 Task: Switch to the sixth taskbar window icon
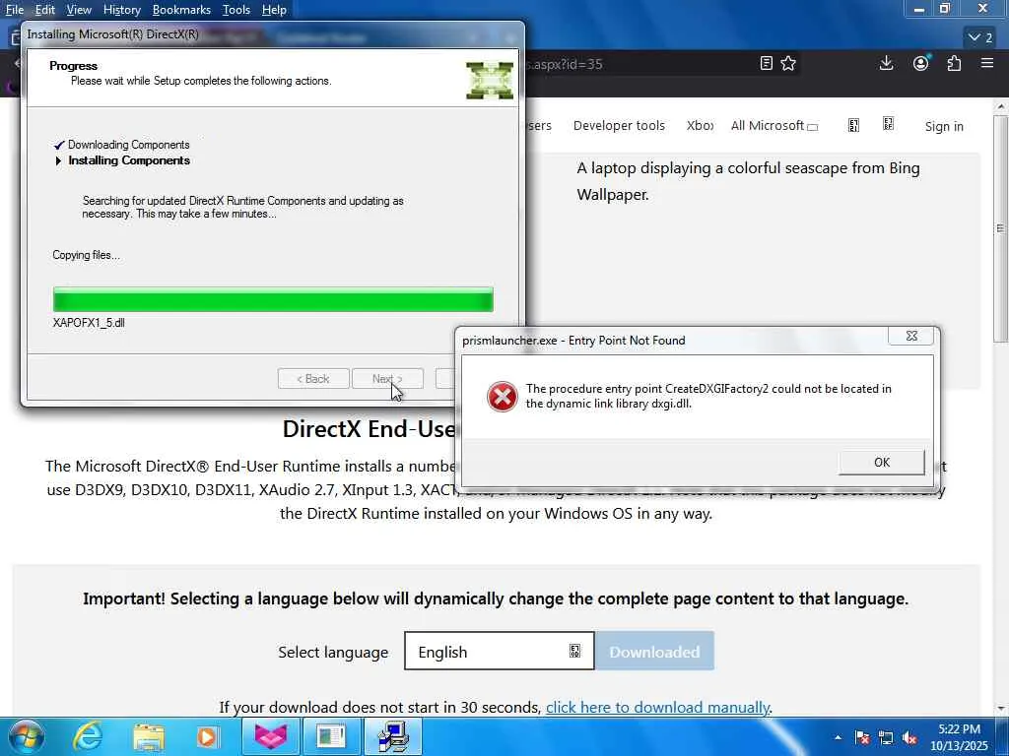click(331, 736)
